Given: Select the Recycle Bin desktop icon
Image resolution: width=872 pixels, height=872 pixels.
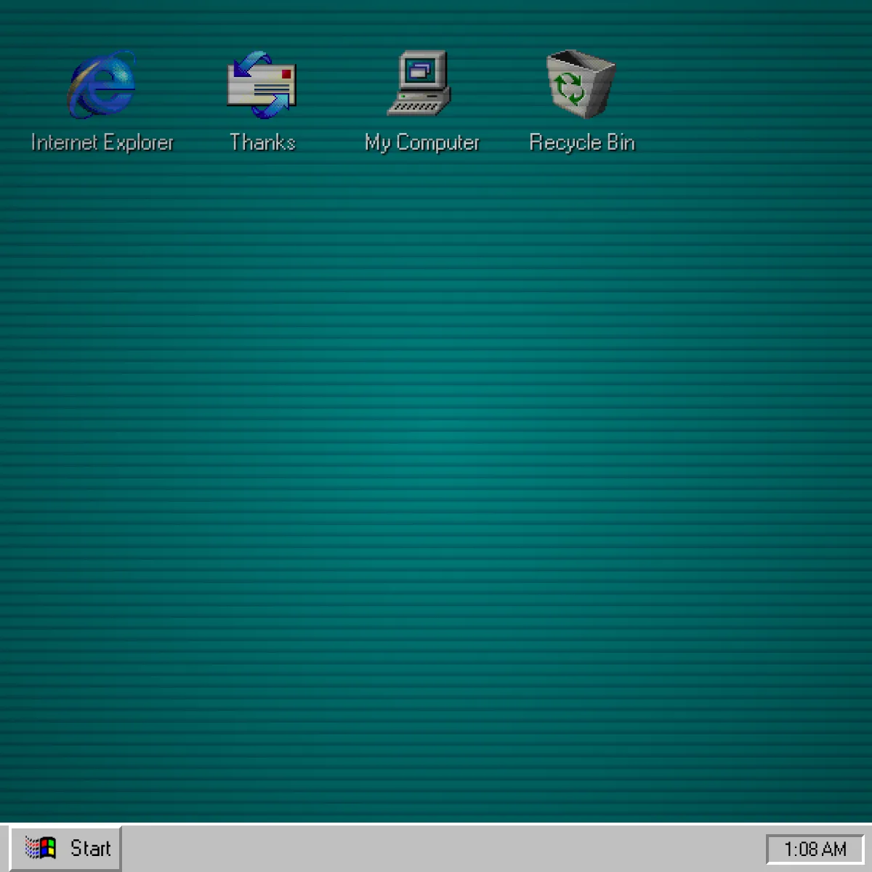Looking at the screenshot, I should point(581,84).
